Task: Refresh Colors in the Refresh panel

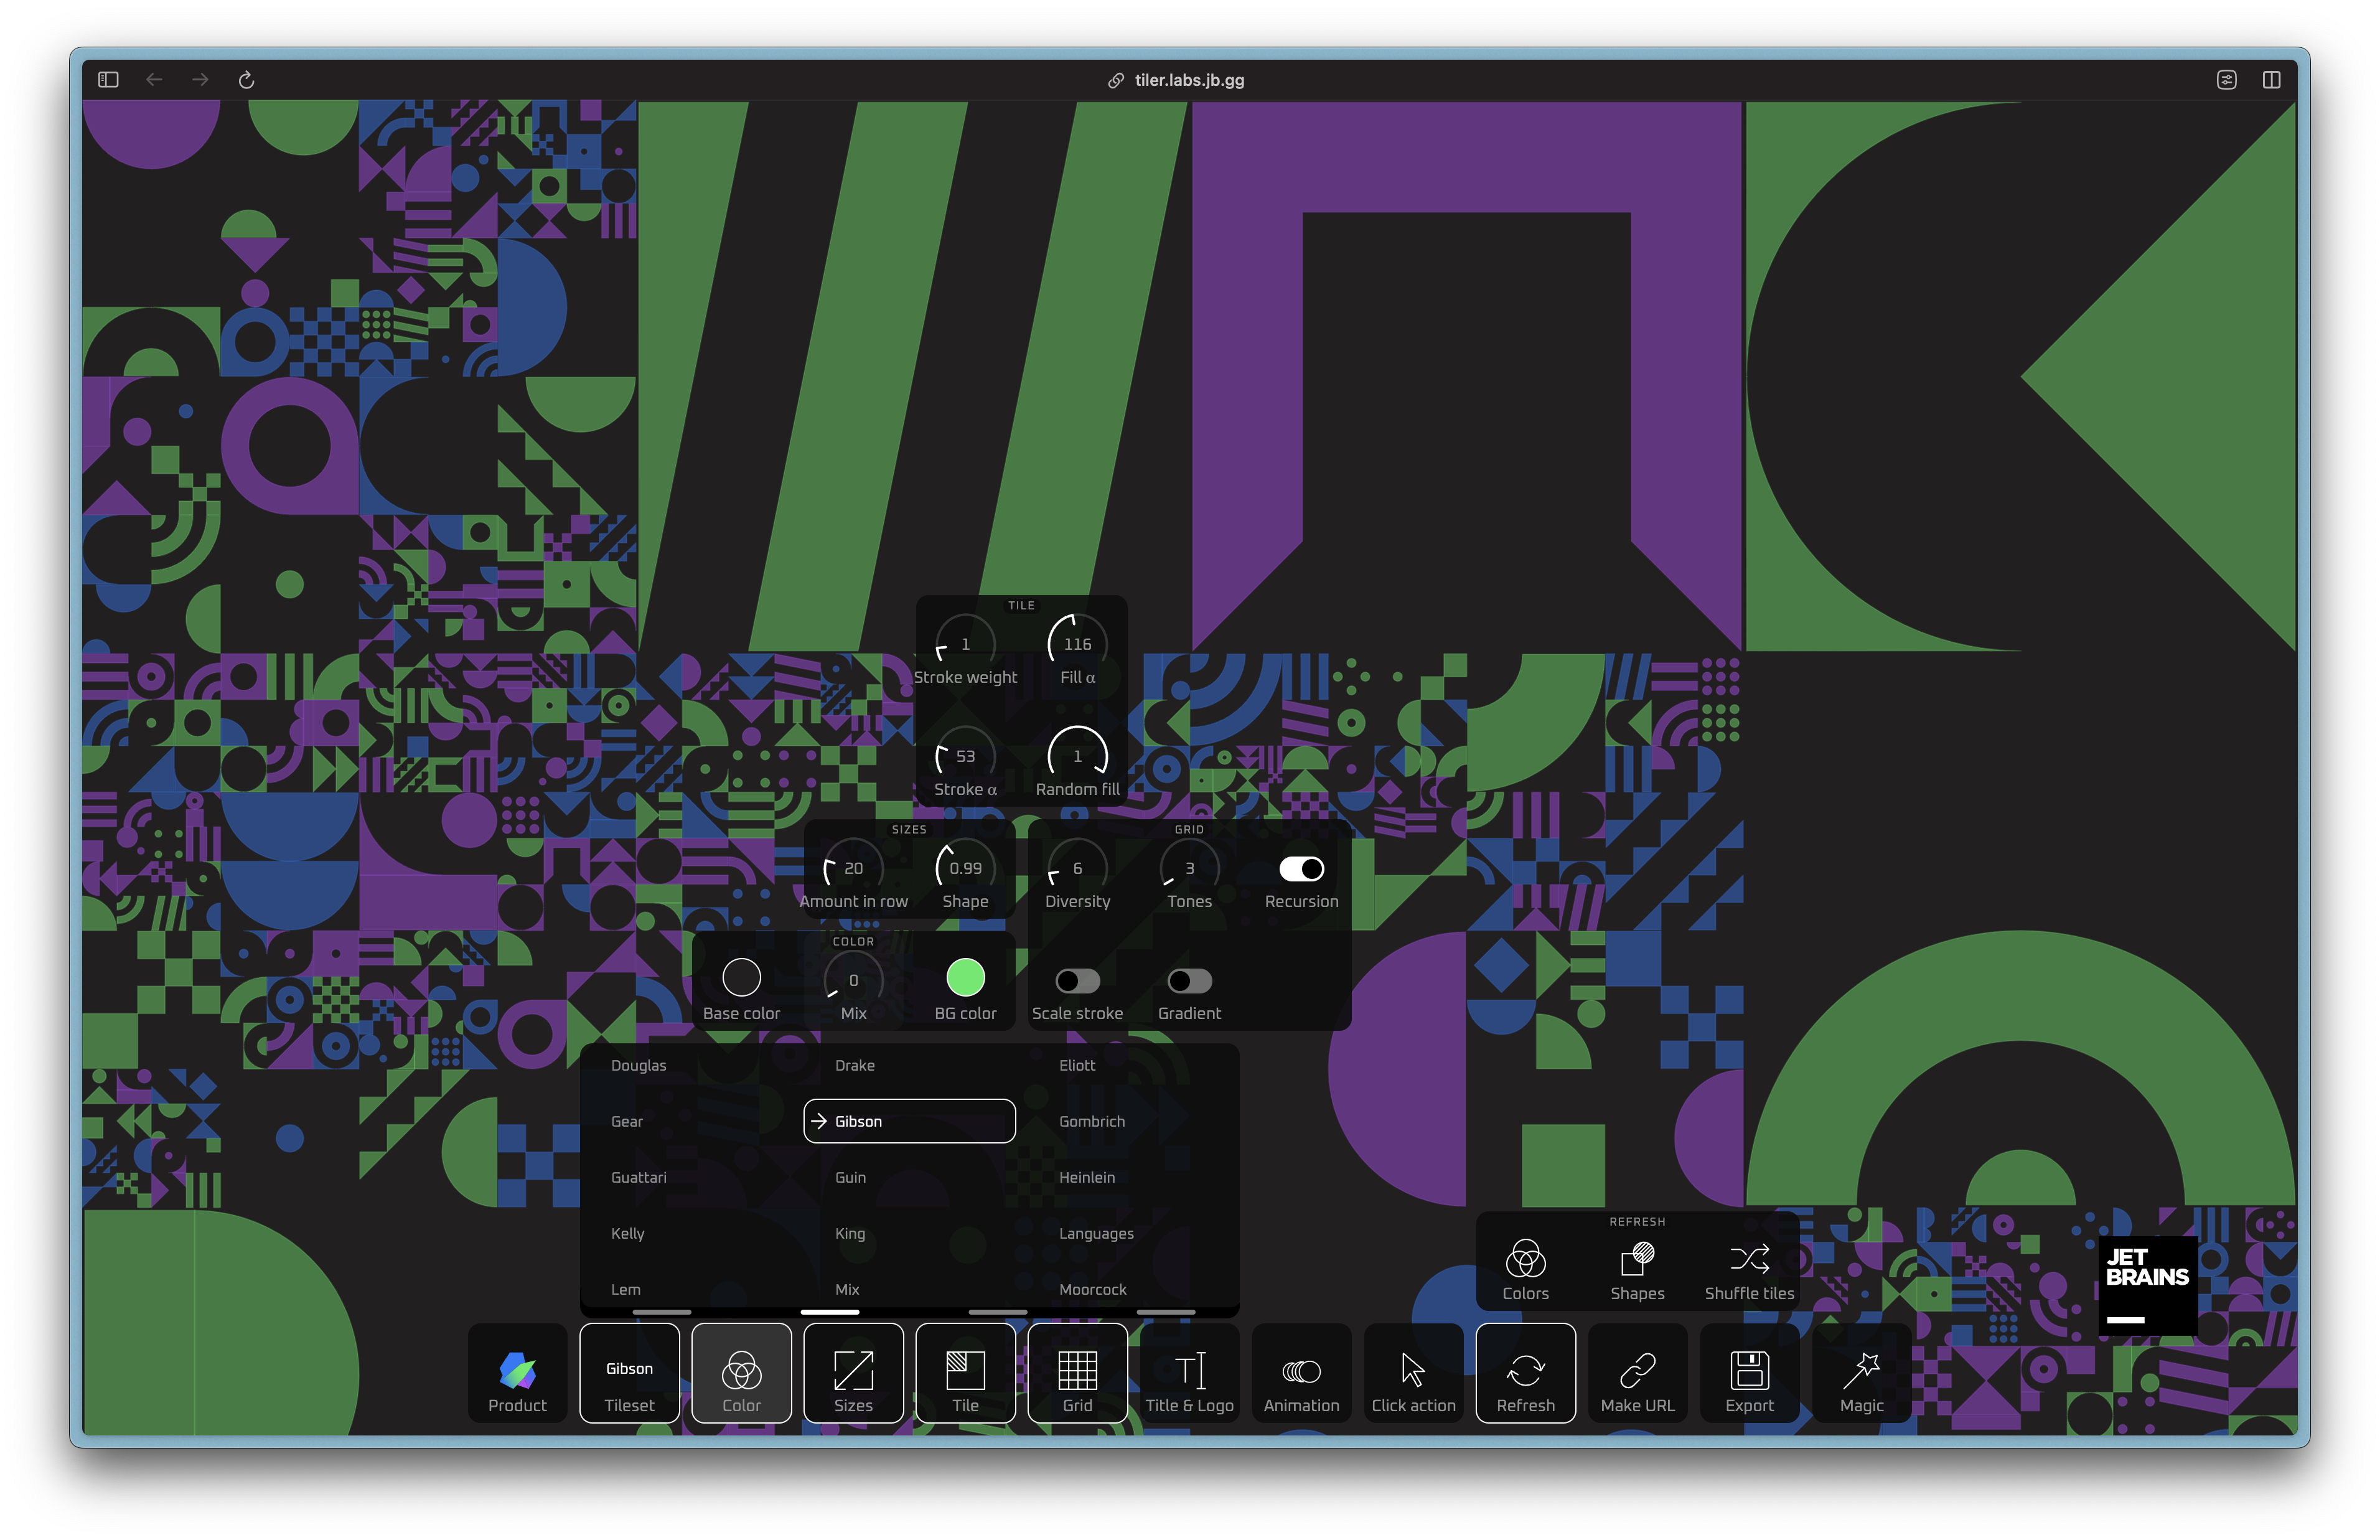Action: click(x=1524, y=1269)
